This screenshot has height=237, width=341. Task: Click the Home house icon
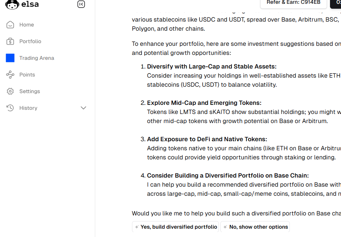pos(10,25)
